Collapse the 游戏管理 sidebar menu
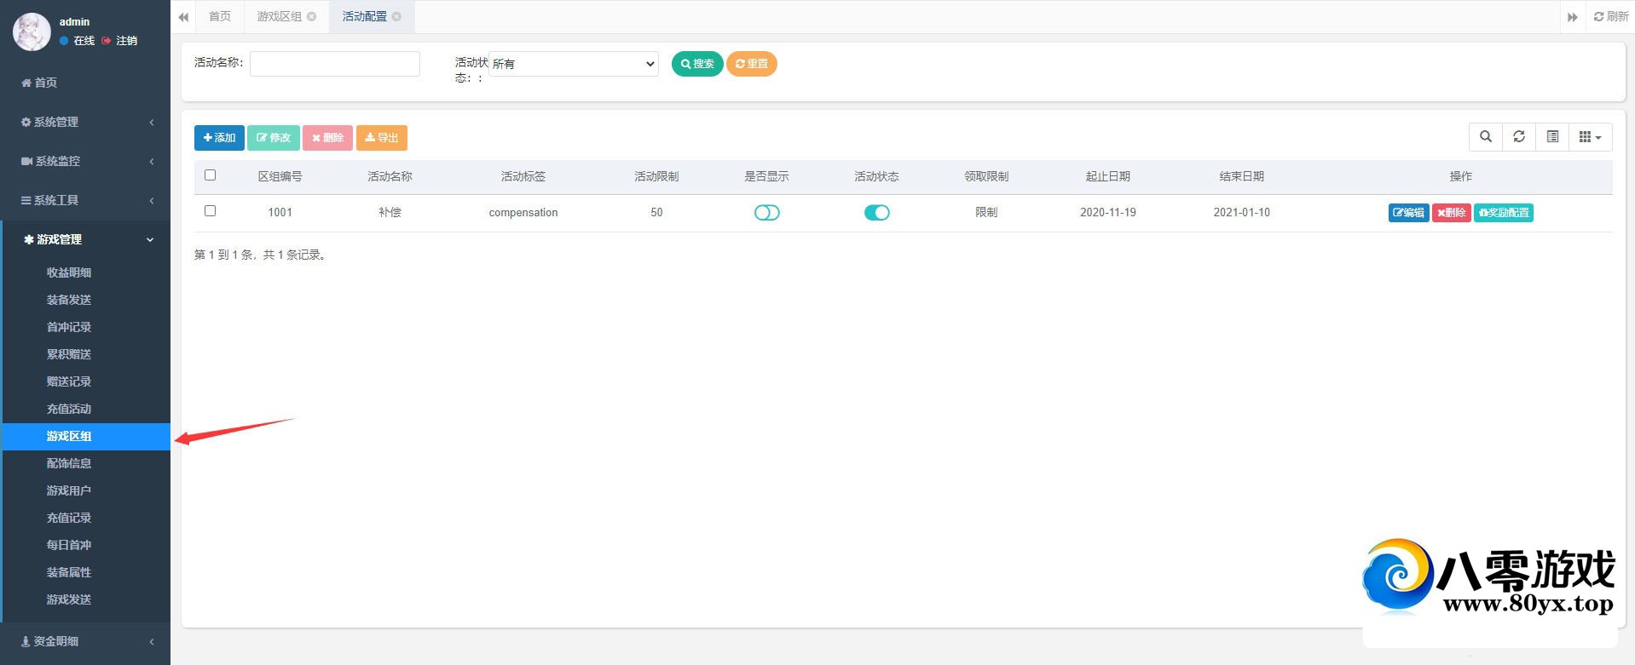 point(85,239)
